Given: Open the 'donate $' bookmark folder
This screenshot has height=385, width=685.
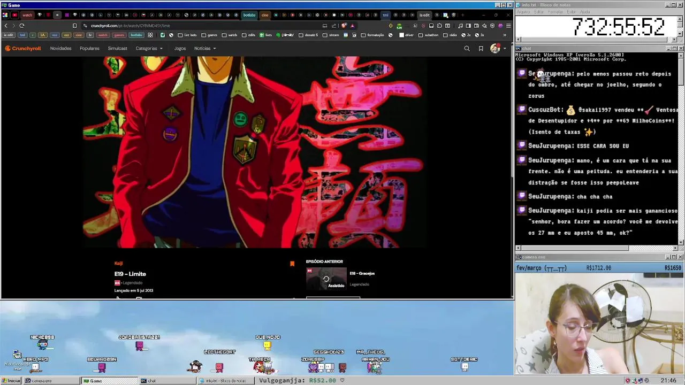Looking at the screenshot, I should coord(309,35).
